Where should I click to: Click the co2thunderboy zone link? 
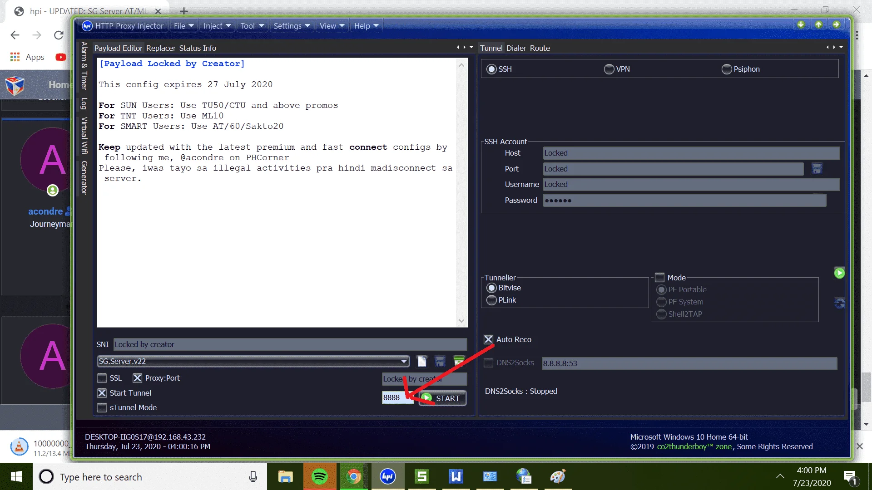pos(694,447)
